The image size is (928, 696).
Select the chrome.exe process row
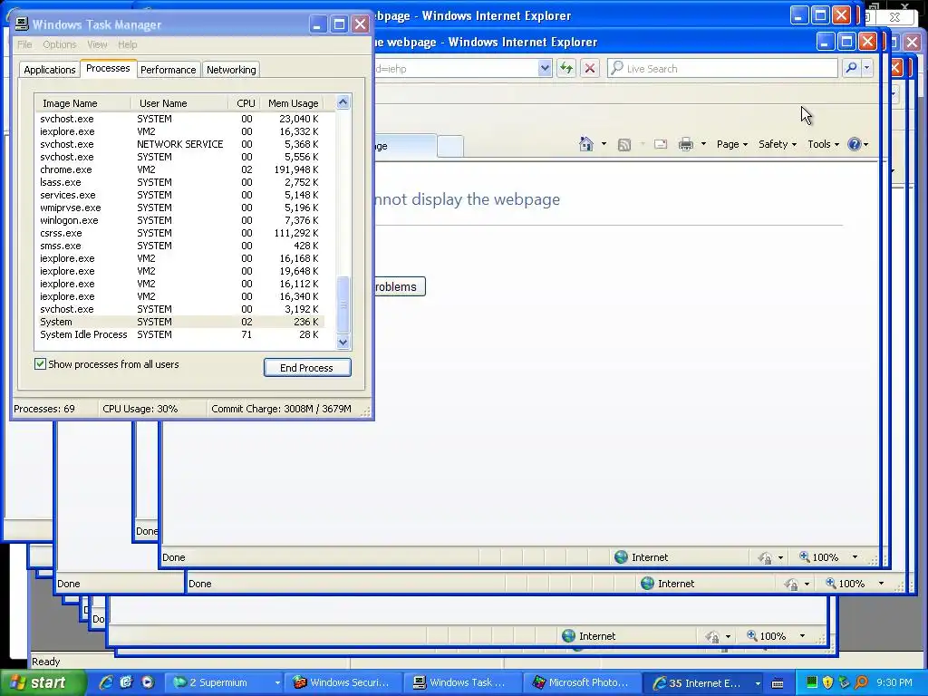coord(180,169)
